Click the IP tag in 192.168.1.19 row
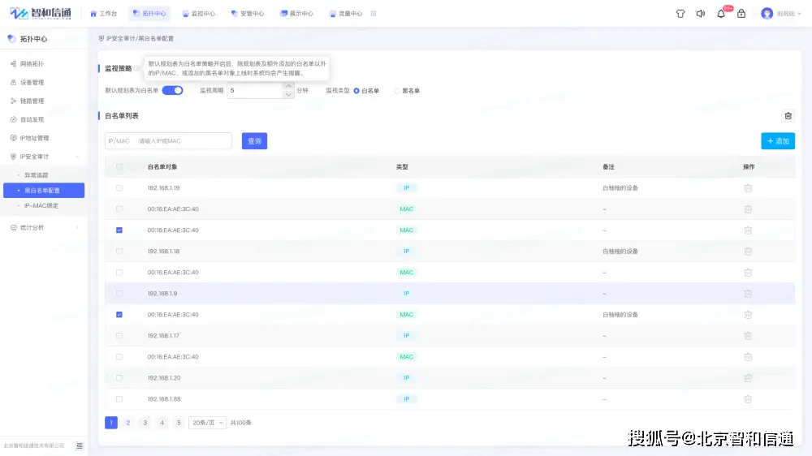Screen dimensions: 812x456 407,188
